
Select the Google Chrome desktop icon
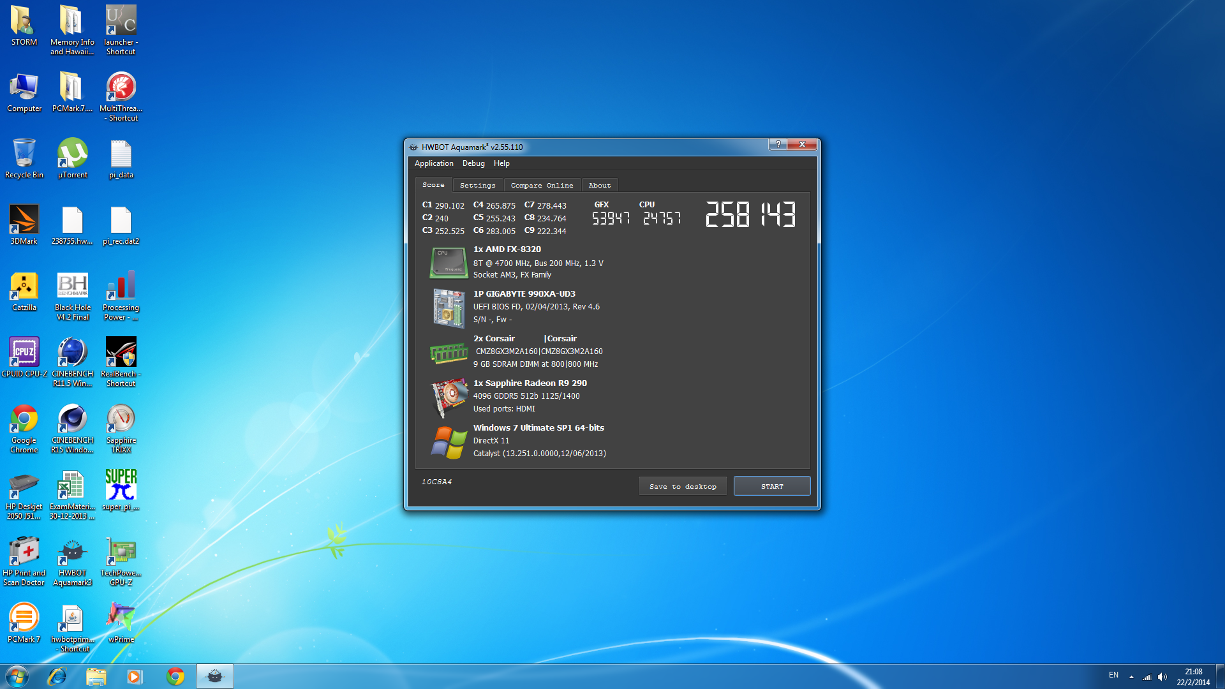24,428
